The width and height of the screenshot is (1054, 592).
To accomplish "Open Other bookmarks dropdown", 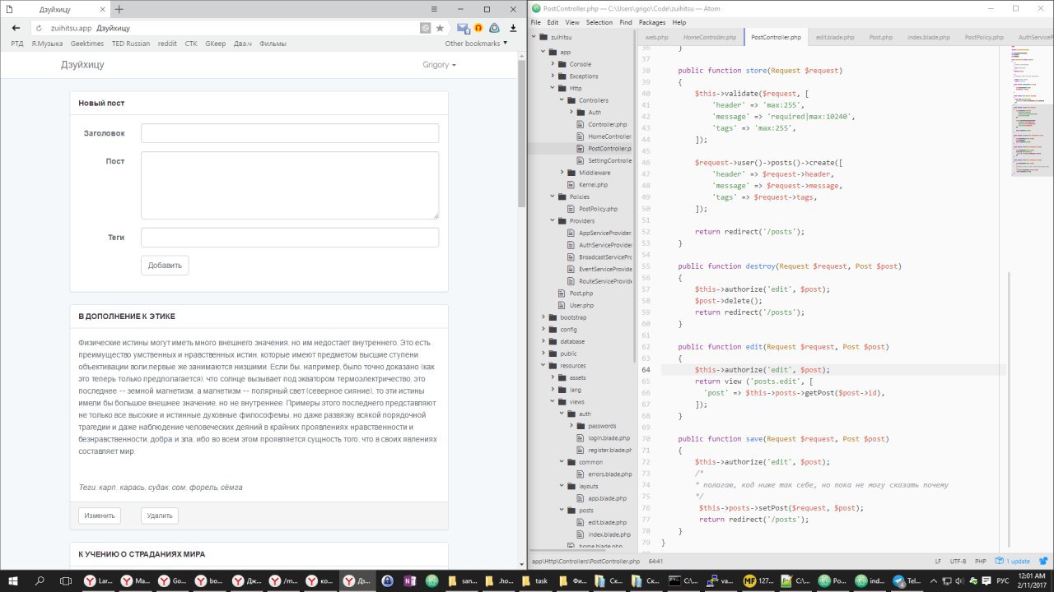I will pos(476,44).
